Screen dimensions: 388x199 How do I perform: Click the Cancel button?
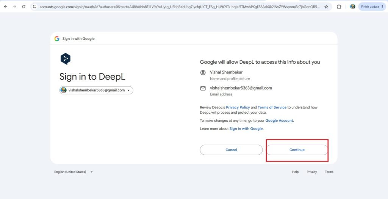(231, 150)
